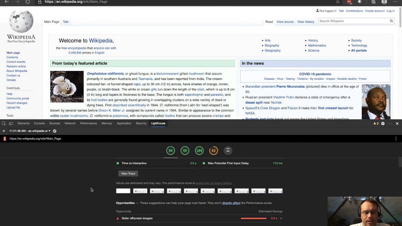
Task: Open the Current events sidebar link
Action: pyautogui.click(x=16, y=62)
